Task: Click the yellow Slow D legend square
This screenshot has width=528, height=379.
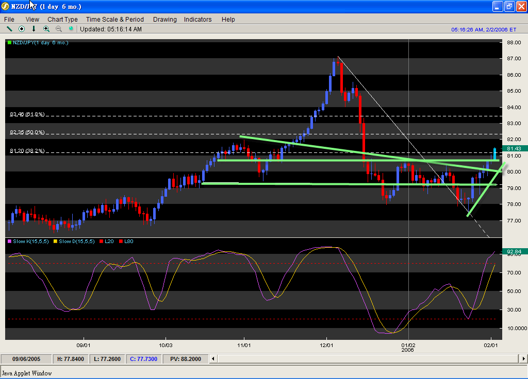Action: coord(55,242)
